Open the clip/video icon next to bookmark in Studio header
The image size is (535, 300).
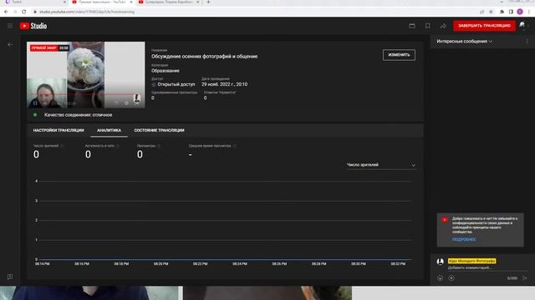pyautogui.click(x=412, y=26)
